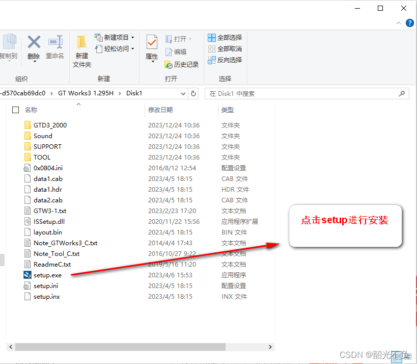Click the date 2016/8/12 12:54
This screenshot has width=417, height=364.
coord(172,168)
